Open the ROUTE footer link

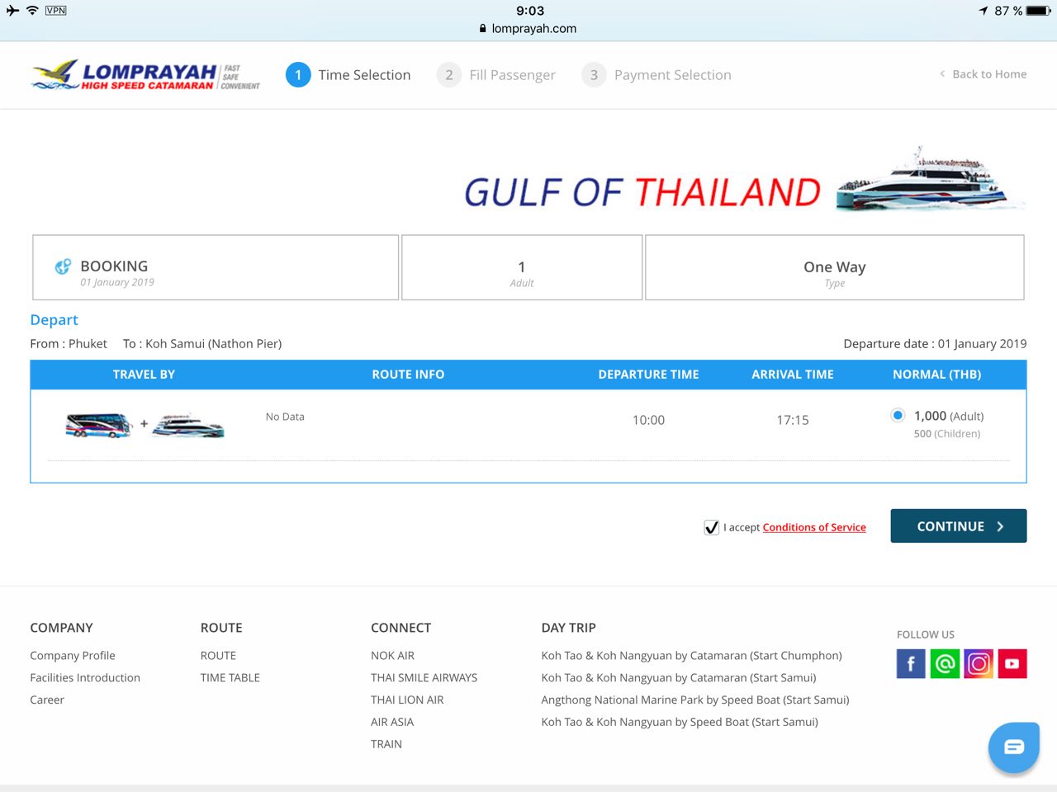tap(218, 655)
